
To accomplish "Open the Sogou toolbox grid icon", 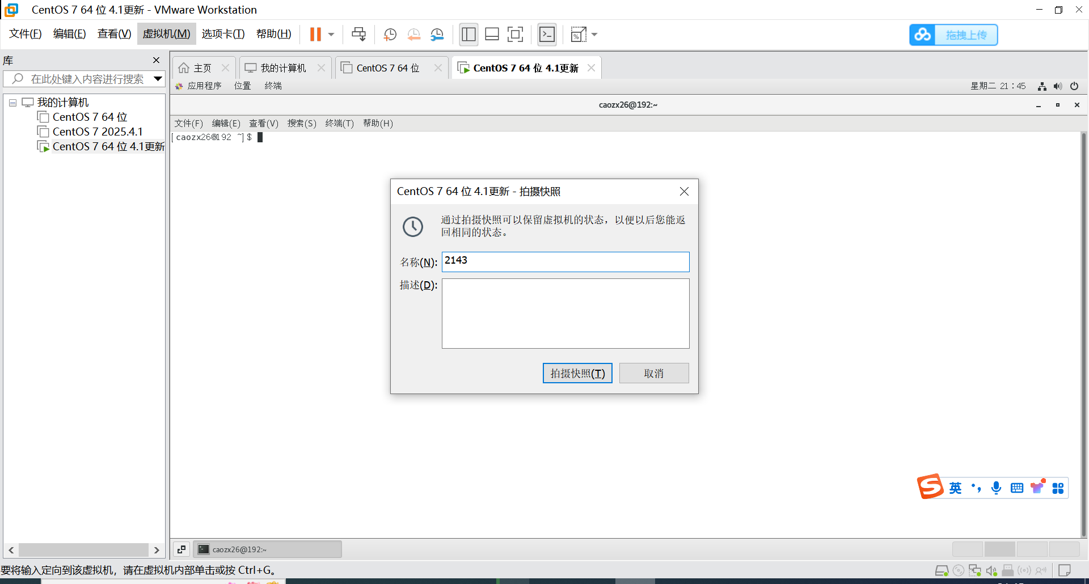I will coord(1058,488).
